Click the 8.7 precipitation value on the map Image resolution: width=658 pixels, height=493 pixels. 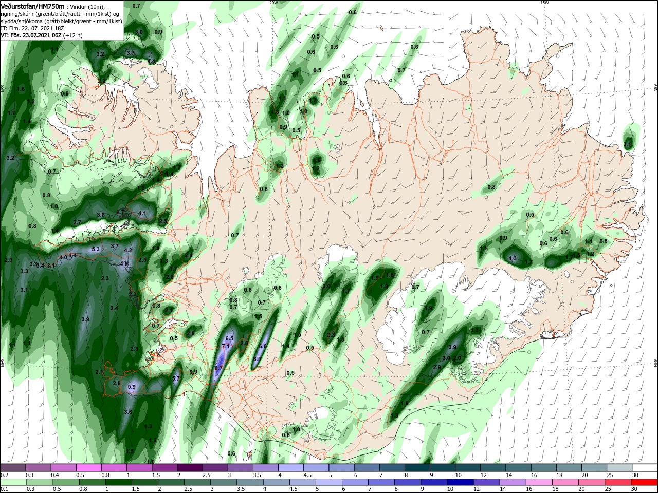click(x=218, y=368)
